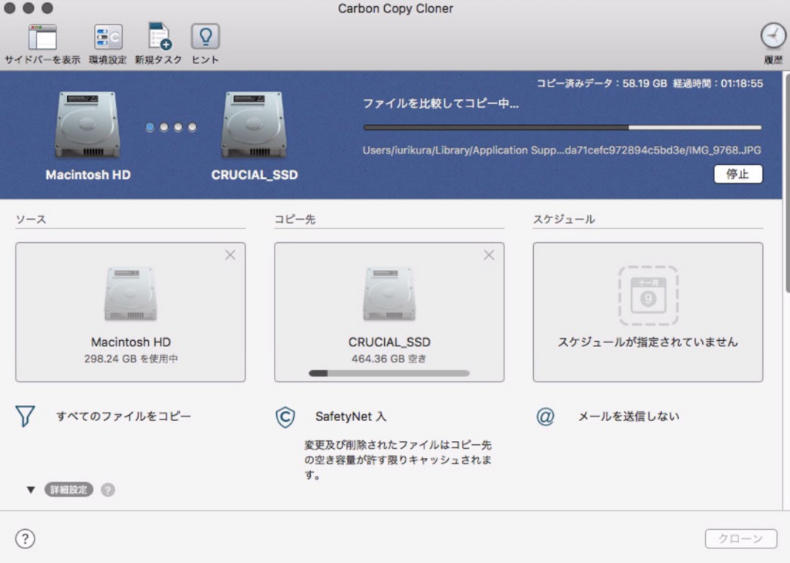The height and width of the screenshot is (563, 790).
Task: Remove the destination CRUCIAL_SSD with X
Action: (488, 255)
